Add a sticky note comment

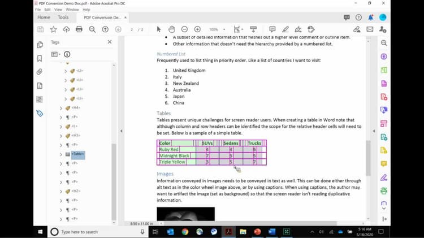tap(272, 29)
